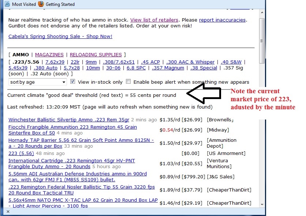Screen dimensions: 306x216
Task: Click the Firefox Getting Started icon
Action: (41, 4)
